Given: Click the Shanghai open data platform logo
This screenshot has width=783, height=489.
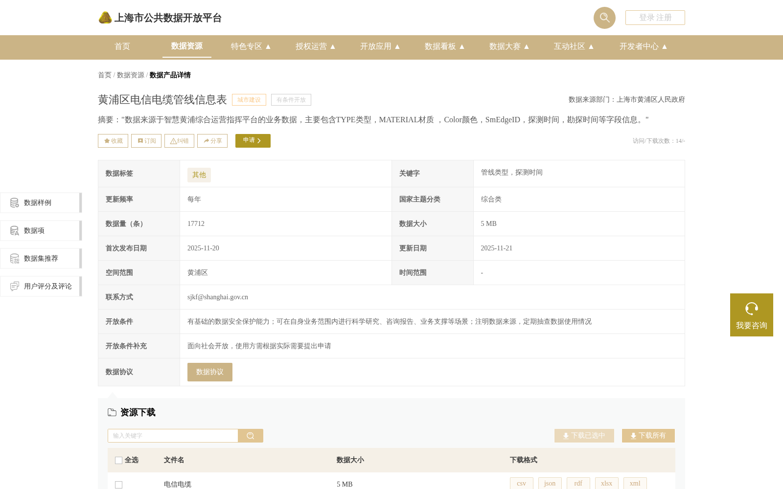Looking at the screenshot, I should click(x=160, y=18).
